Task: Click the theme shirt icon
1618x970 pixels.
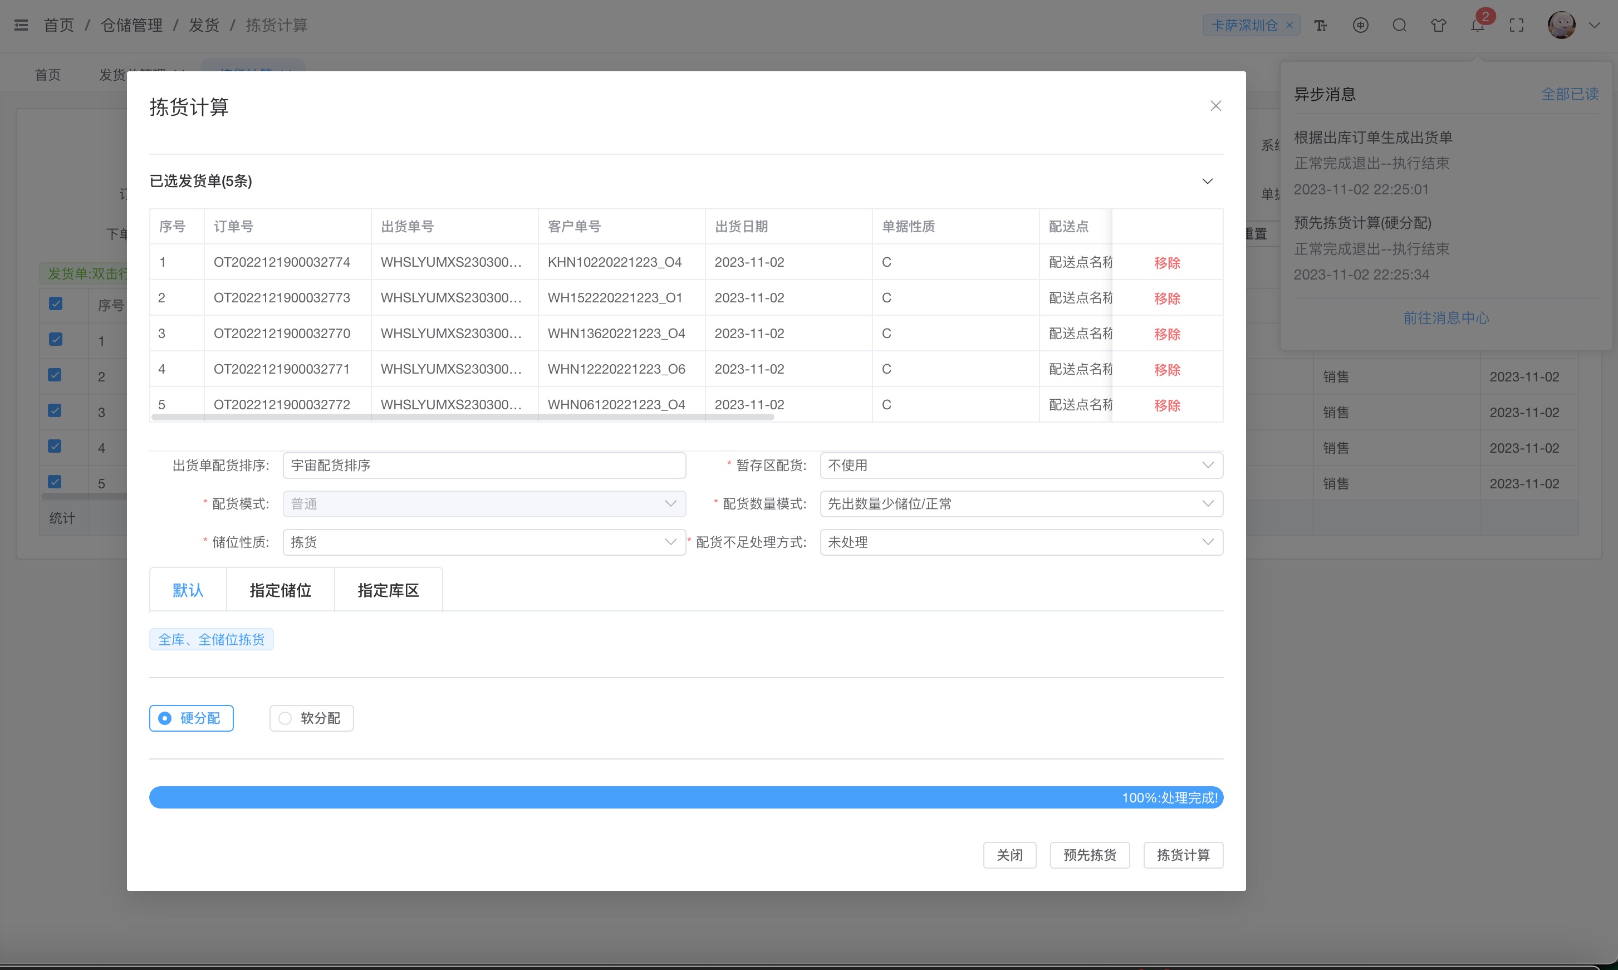Action: 1438,26
